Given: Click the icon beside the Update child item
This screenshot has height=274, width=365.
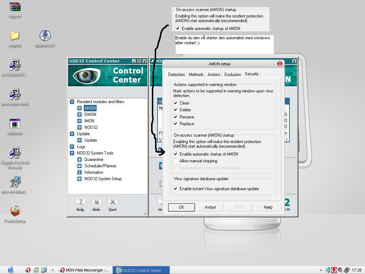Looking at the screenshot, I should tap(79, 140).
